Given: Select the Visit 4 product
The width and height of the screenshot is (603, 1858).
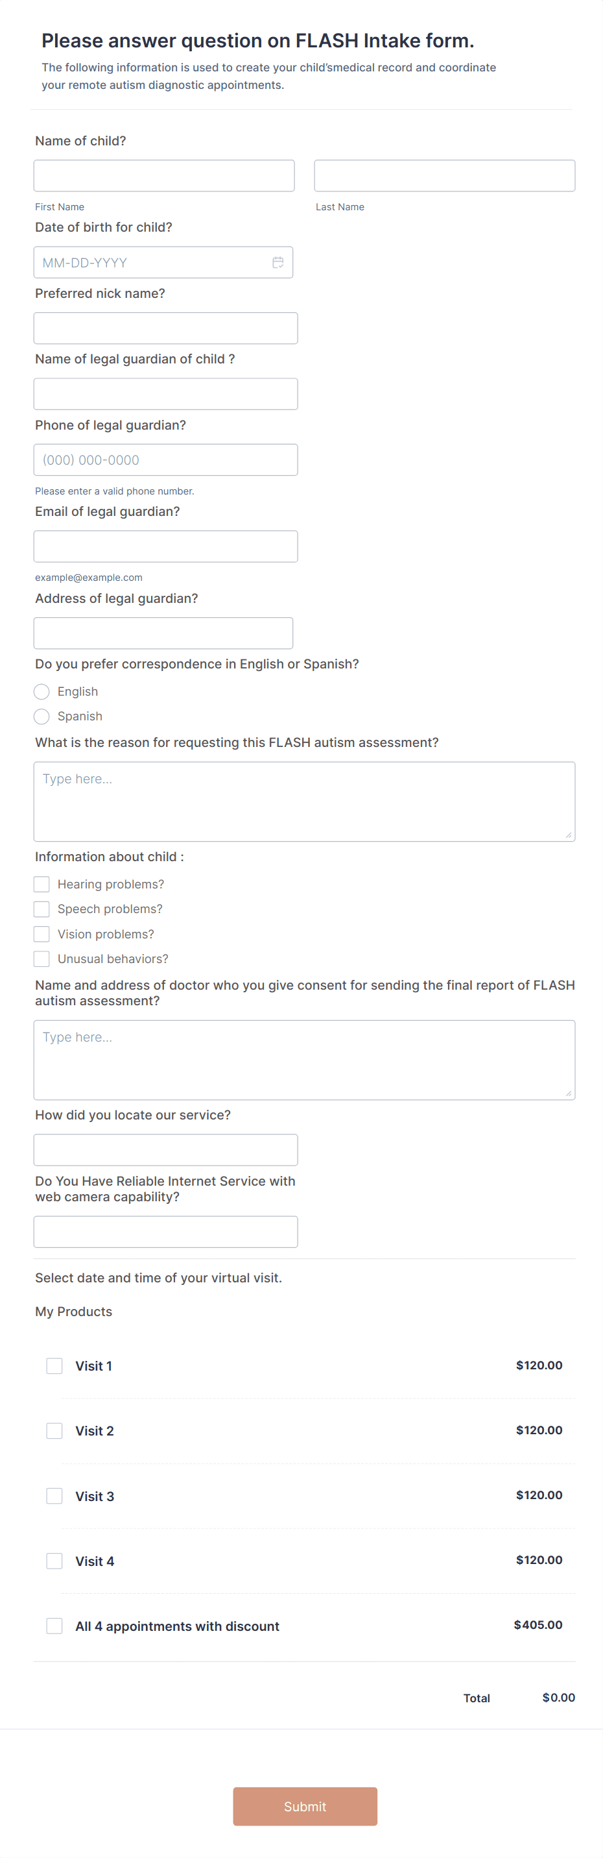Looking at the screenshot, I should [x=54, y=1560].
